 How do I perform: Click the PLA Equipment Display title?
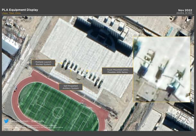[x=20, y=10]
